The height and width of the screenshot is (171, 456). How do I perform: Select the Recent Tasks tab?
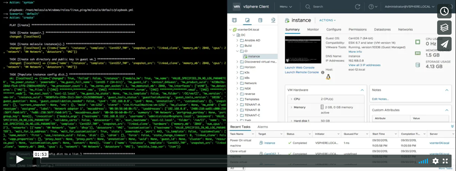pos(240,127)
